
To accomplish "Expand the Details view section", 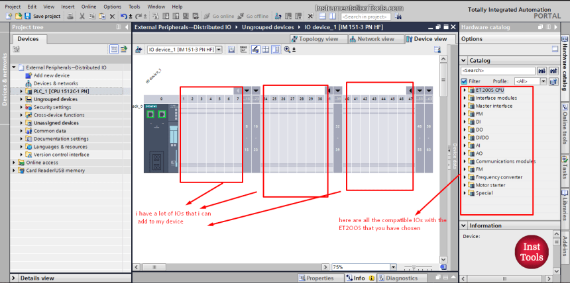I will [14, 278].
